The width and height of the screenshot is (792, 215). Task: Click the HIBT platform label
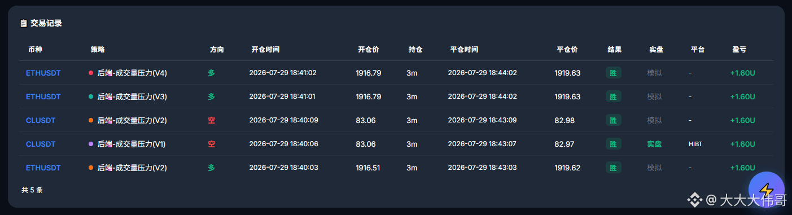(x=695, y=144)
